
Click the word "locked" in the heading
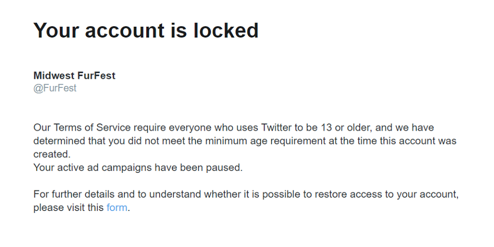coord(226,31)
